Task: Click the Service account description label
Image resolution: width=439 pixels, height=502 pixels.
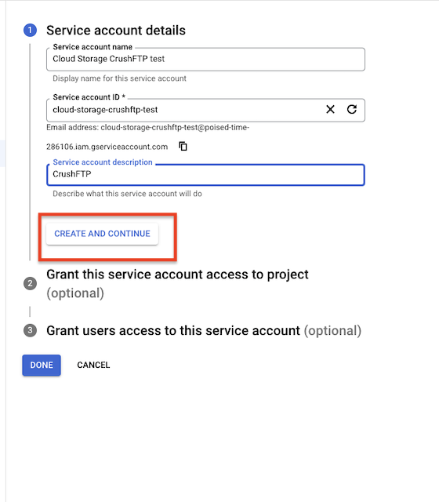Action: pos(103,162)
